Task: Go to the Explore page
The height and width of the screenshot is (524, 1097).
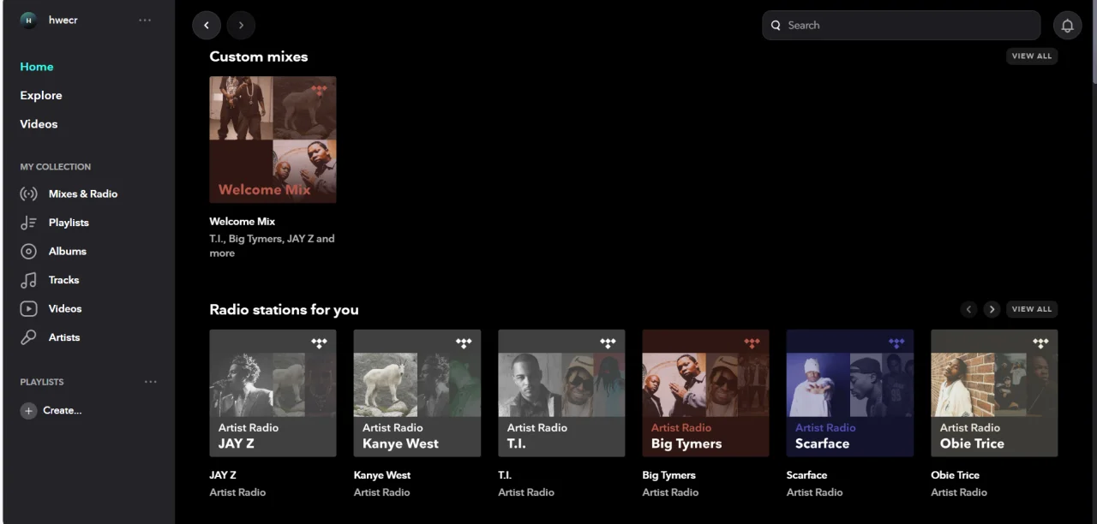Action: 41,95
